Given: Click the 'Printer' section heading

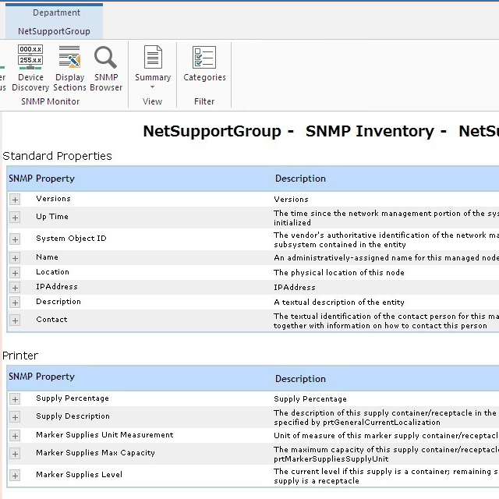Looking at the screenshot, I should click(20, 356).
